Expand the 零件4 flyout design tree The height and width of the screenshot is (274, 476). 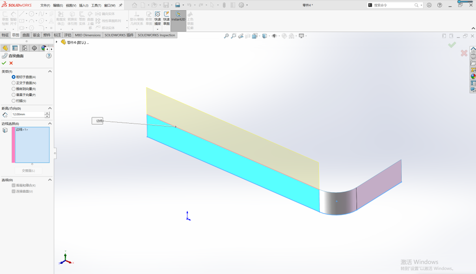tap(57, 42)
